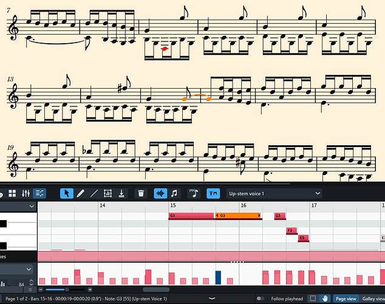Click bar number 13 in the score

coord(10,80)
